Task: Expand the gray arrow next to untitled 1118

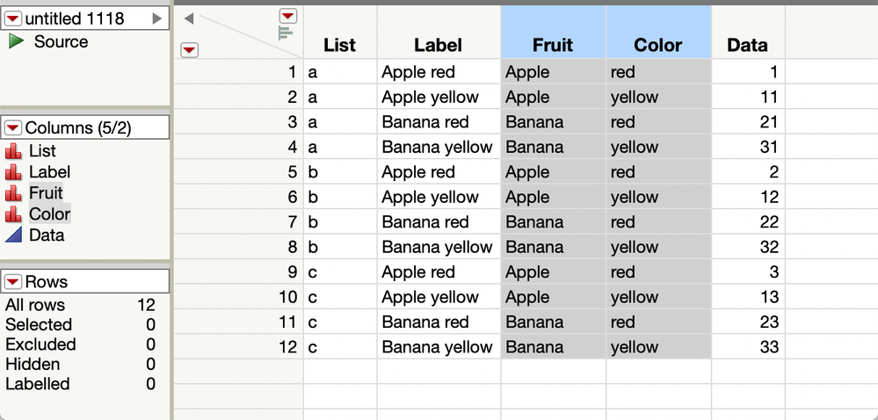Action: click(156, 19)
